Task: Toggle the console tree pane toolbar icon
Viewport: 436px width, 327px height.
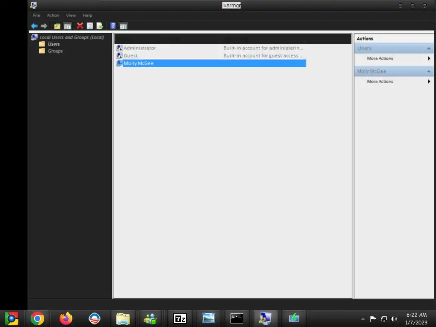Action: [x=67, y=26]
